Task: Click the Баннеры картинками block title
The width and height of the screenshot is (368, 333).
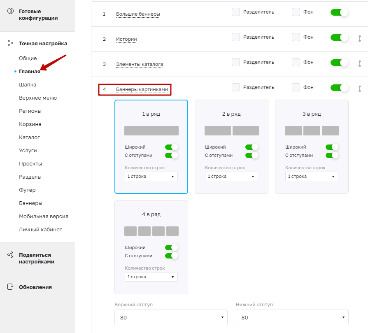Action: [142, 89]
